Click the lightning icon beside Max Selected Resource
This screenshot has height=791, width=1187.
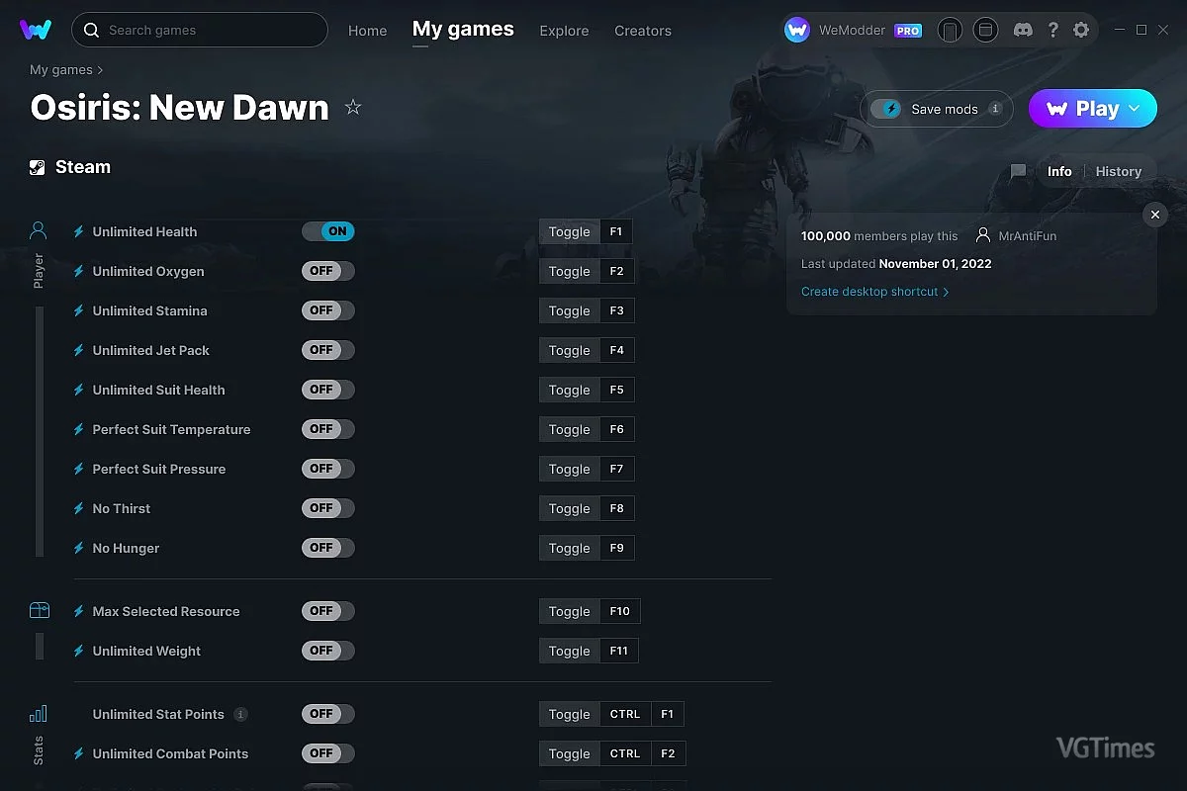[79, 611]
